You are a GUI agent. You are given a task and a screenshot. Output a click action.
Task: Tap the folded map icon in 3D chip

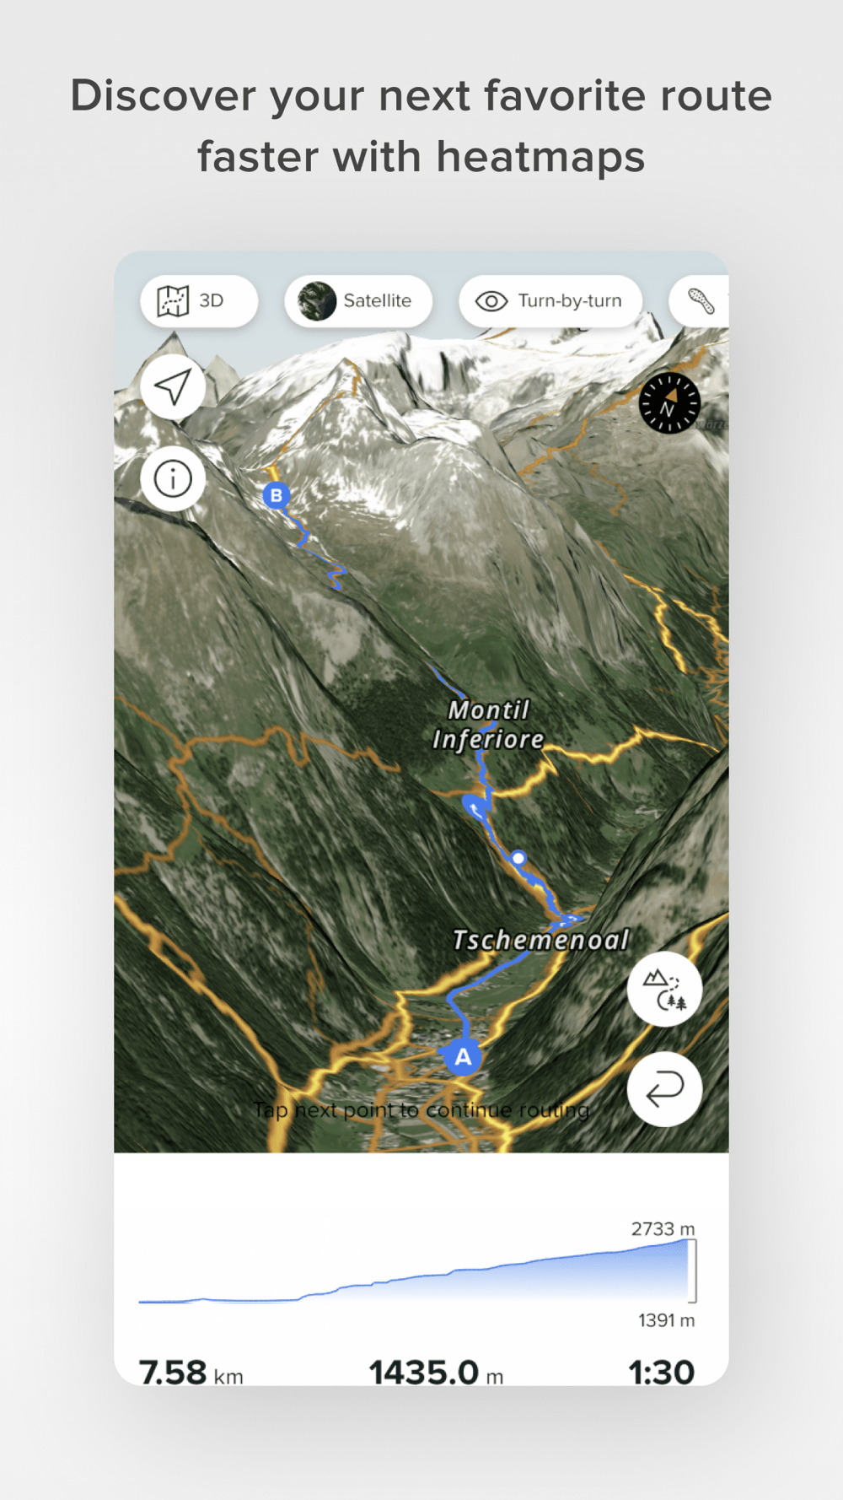[173, 301]
